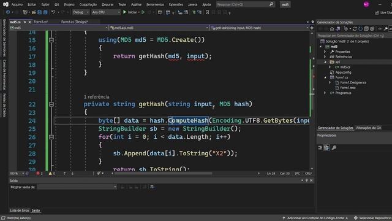Click Categorized icon in Propriedades panel
Viewport: 392px width, 221px height.
coord(320,148)
